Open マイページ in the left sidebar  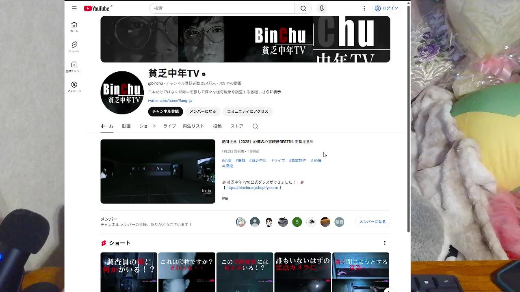[x=74, y=87]
